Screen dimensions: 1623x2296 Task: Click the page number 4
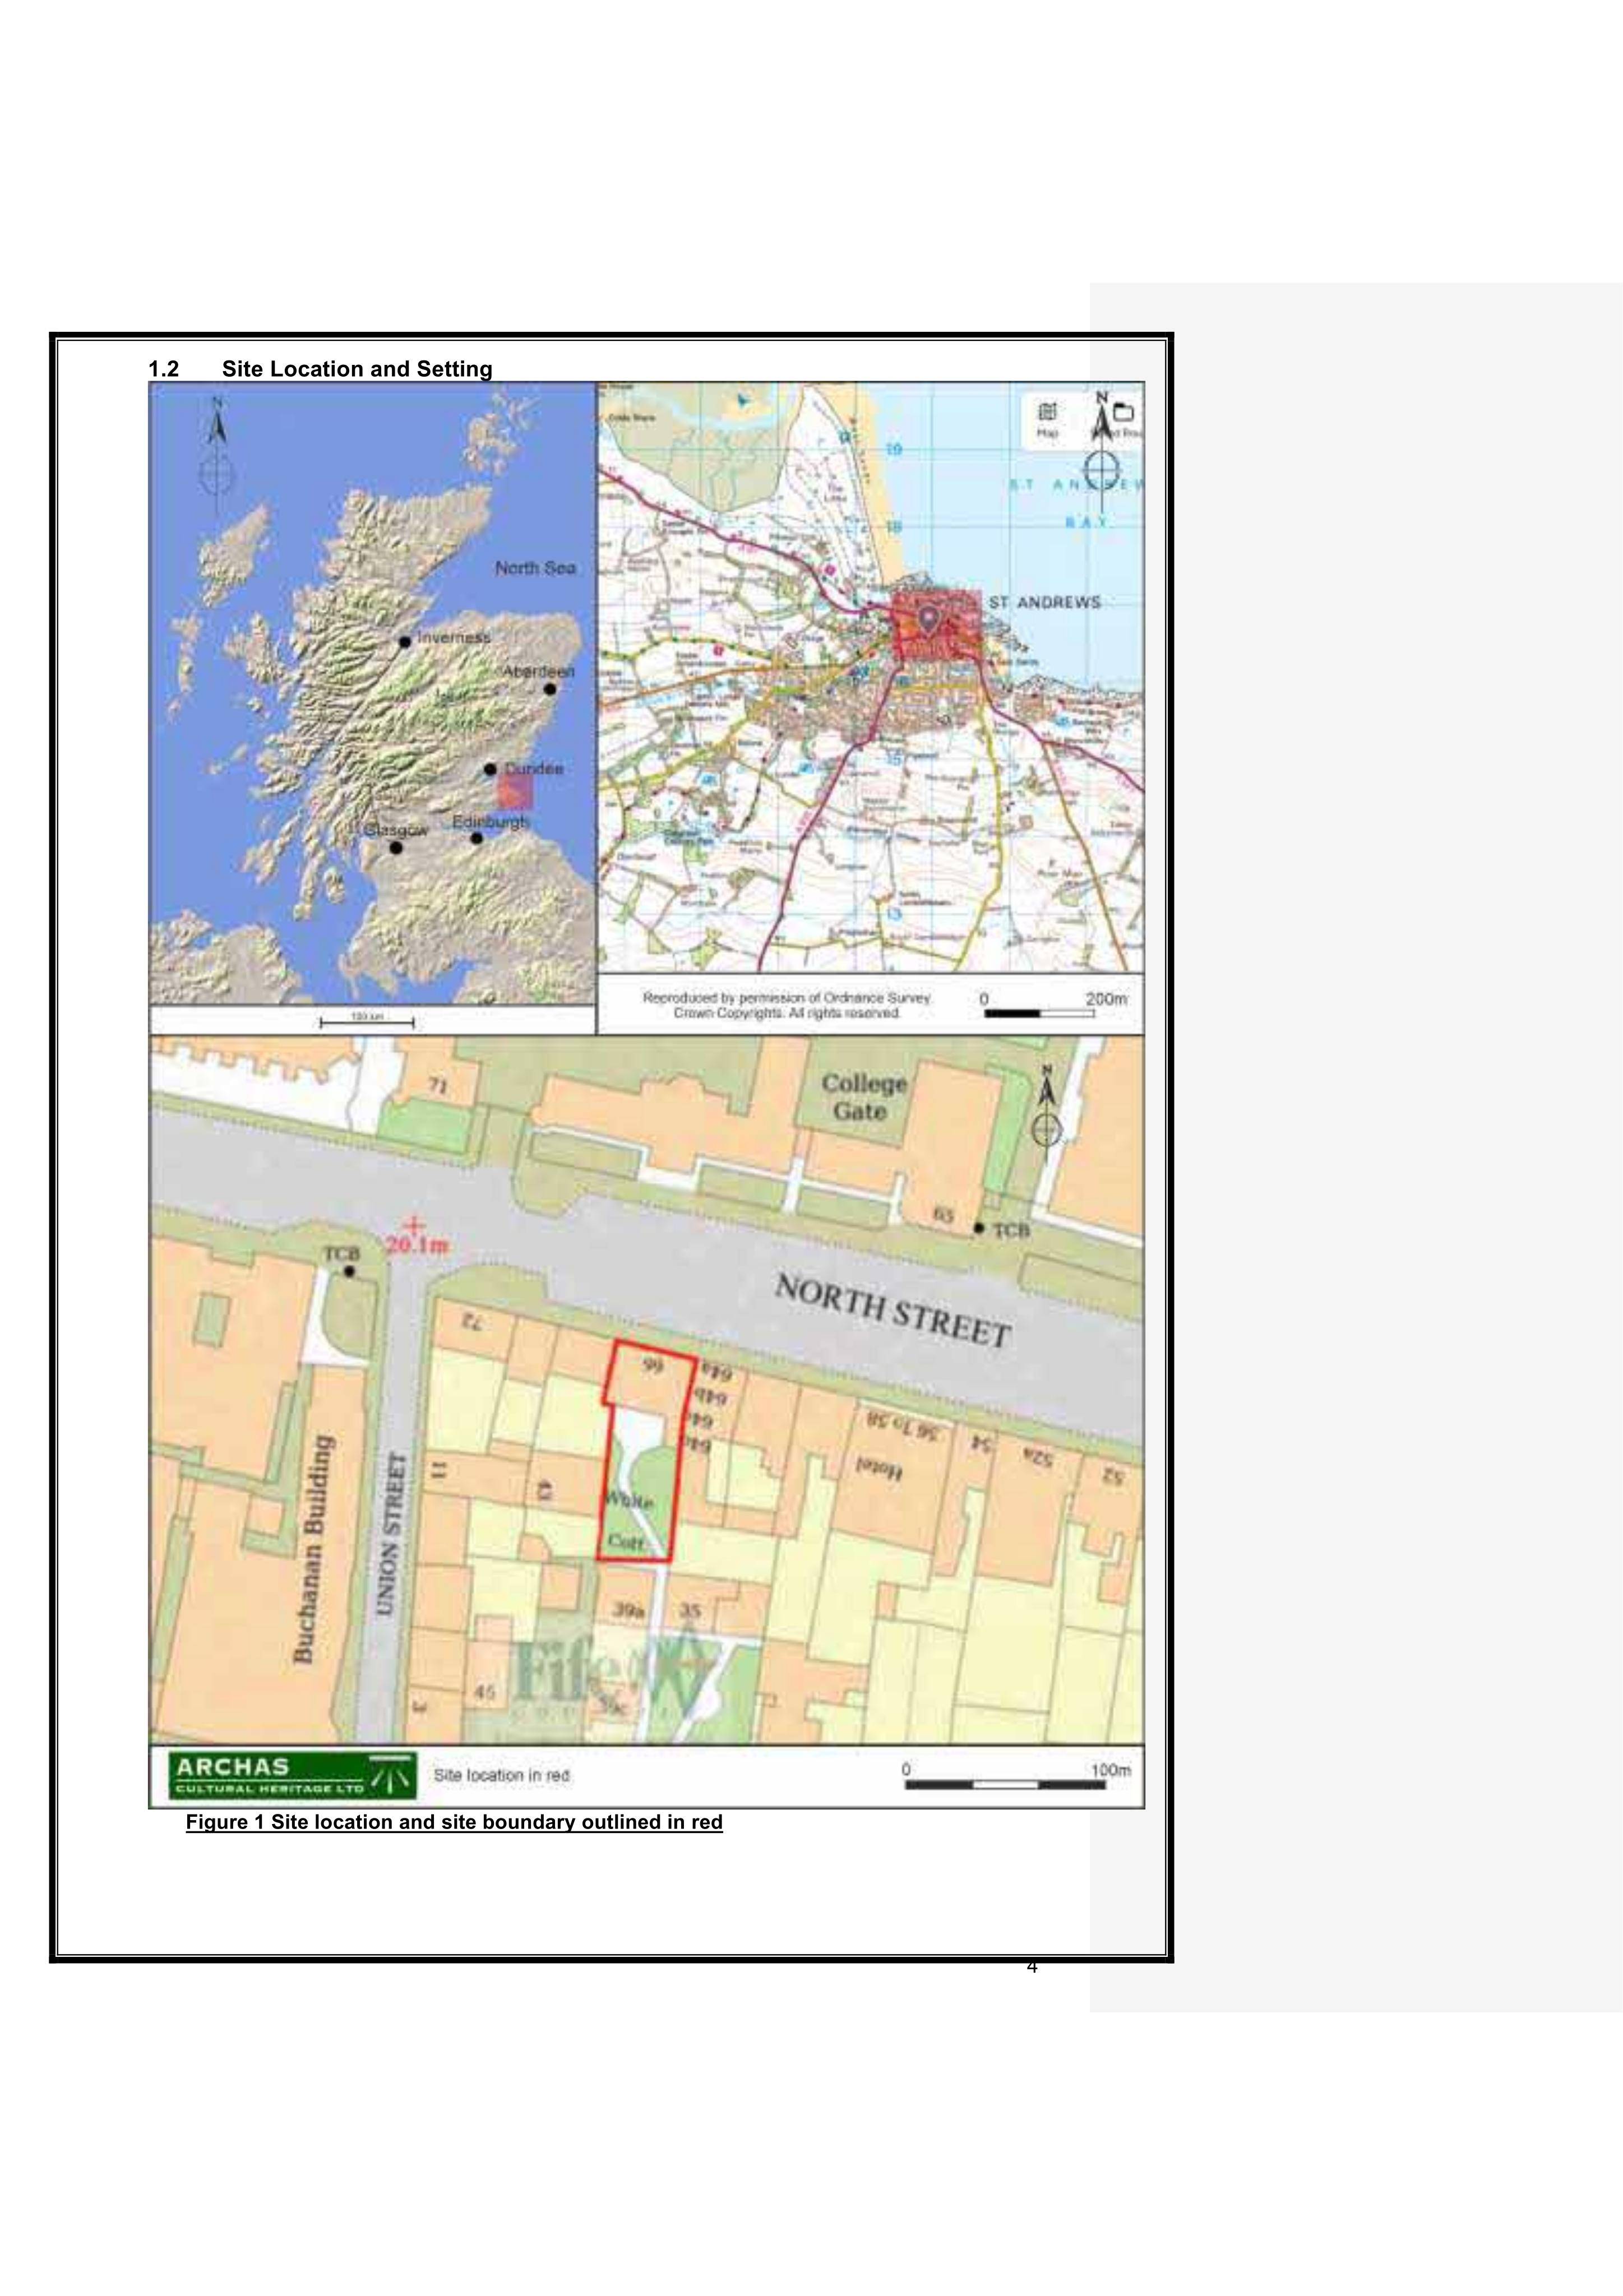pos(1032,1967)
